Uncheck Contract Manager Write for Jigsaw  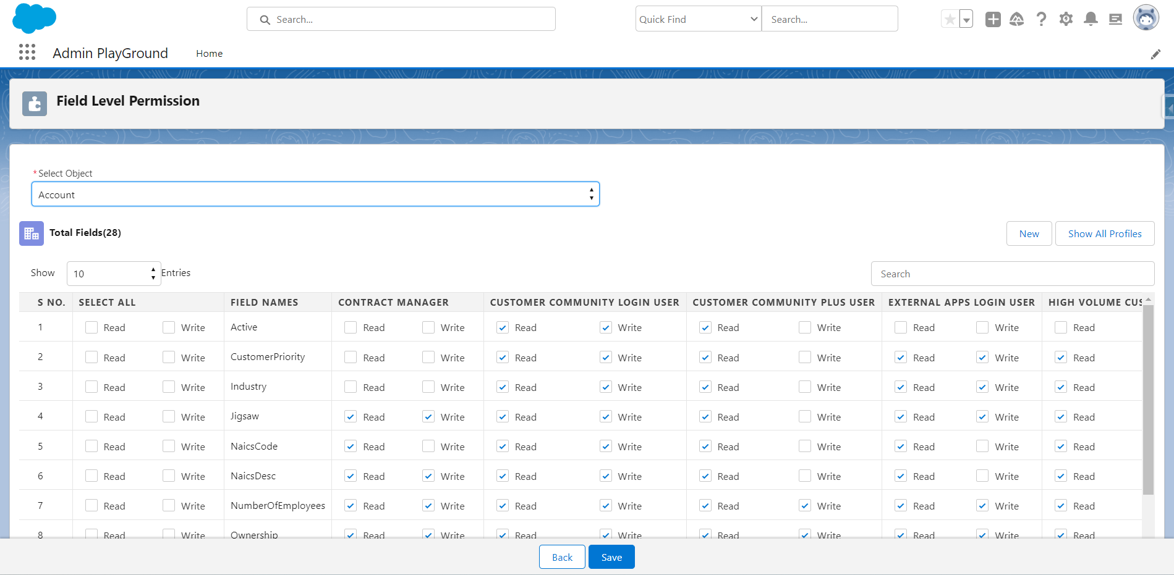(x=428, y=417)
